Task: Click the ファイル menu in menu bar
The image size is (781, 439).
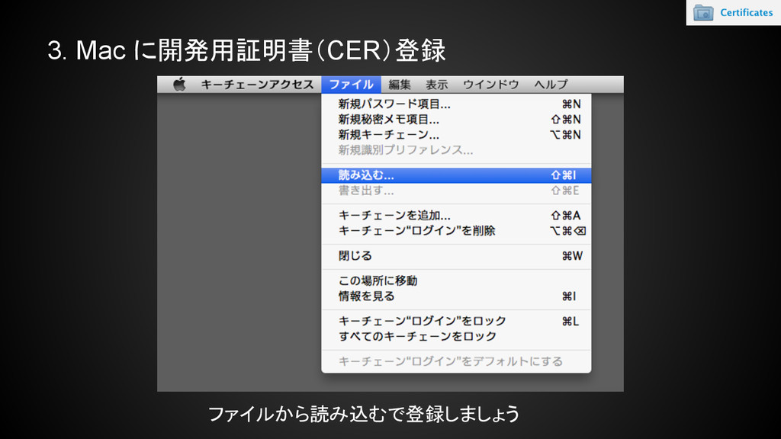Action: point(351,85)
